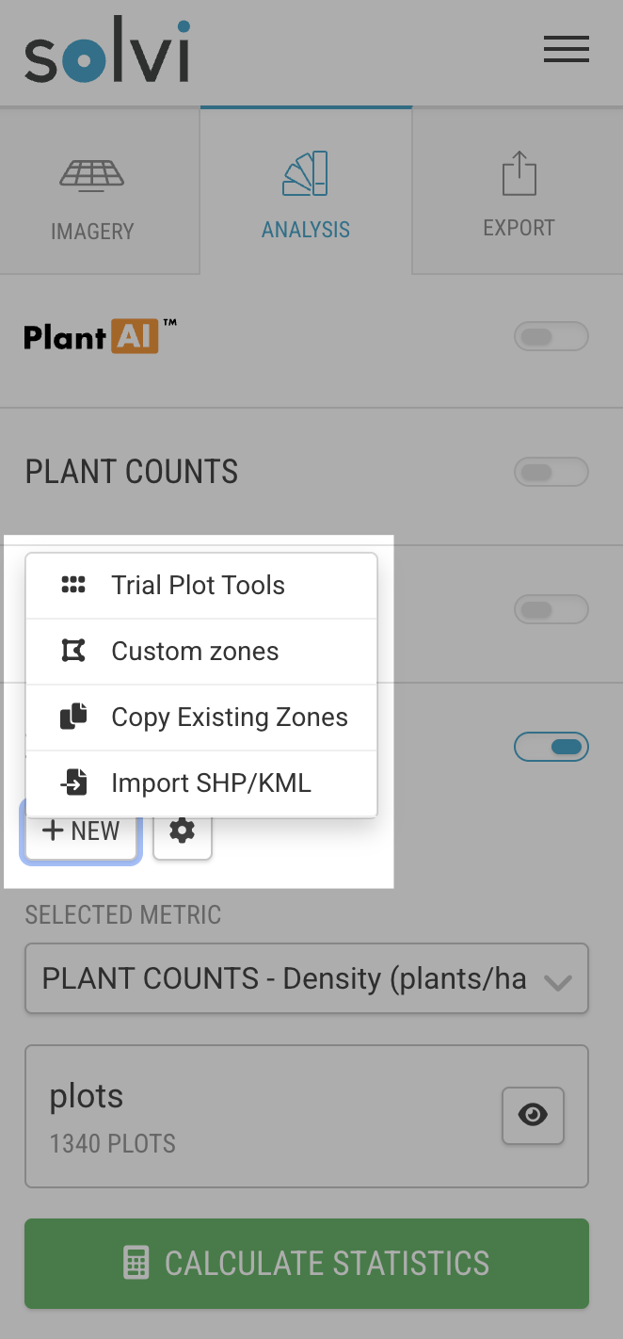This screenshot has width=623, height=1339.
Task: Click the Copy Existing Zones icon
Action: coord(73,717)
